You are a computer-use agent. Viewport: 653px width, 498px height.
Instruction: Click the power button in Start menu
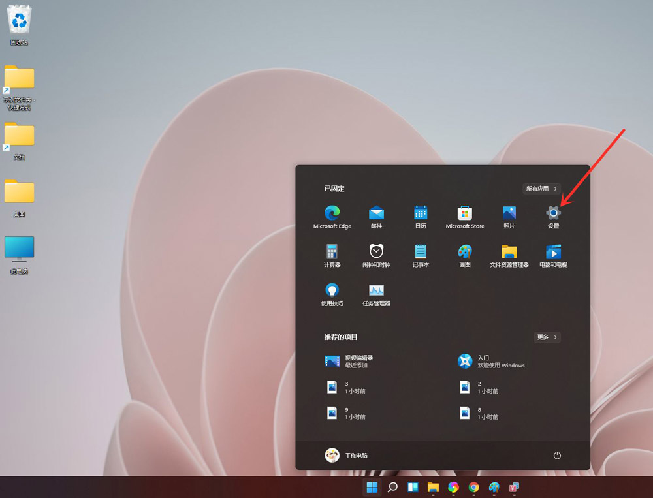pyautogui.click(x=556, y=456)
